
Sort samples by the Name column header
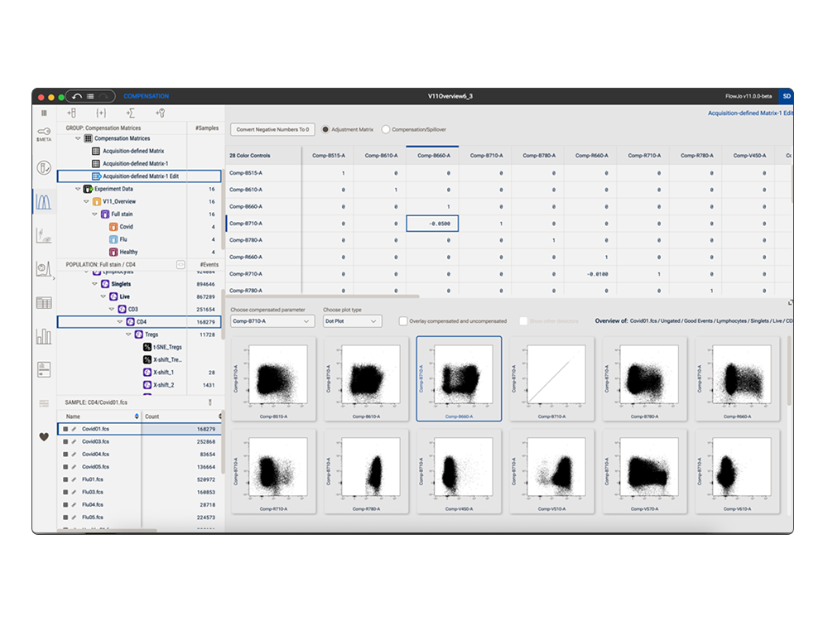[x=99, y=416]
